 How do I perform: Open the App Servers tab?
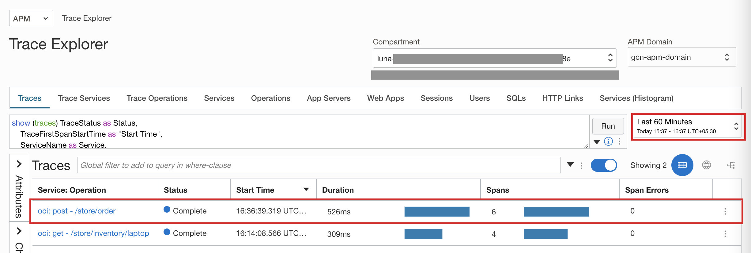[329, 98]
